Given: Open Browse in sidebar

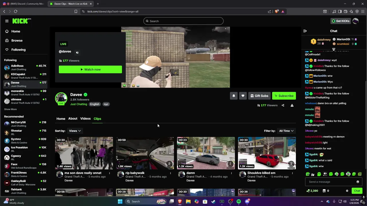Looking at the screenshot, I should pyautogui.click(x=17, y=41).
